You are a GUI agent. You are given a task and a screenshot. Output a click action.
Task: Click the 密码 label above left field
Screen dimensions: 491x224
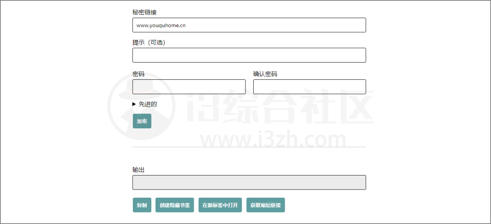138,74
